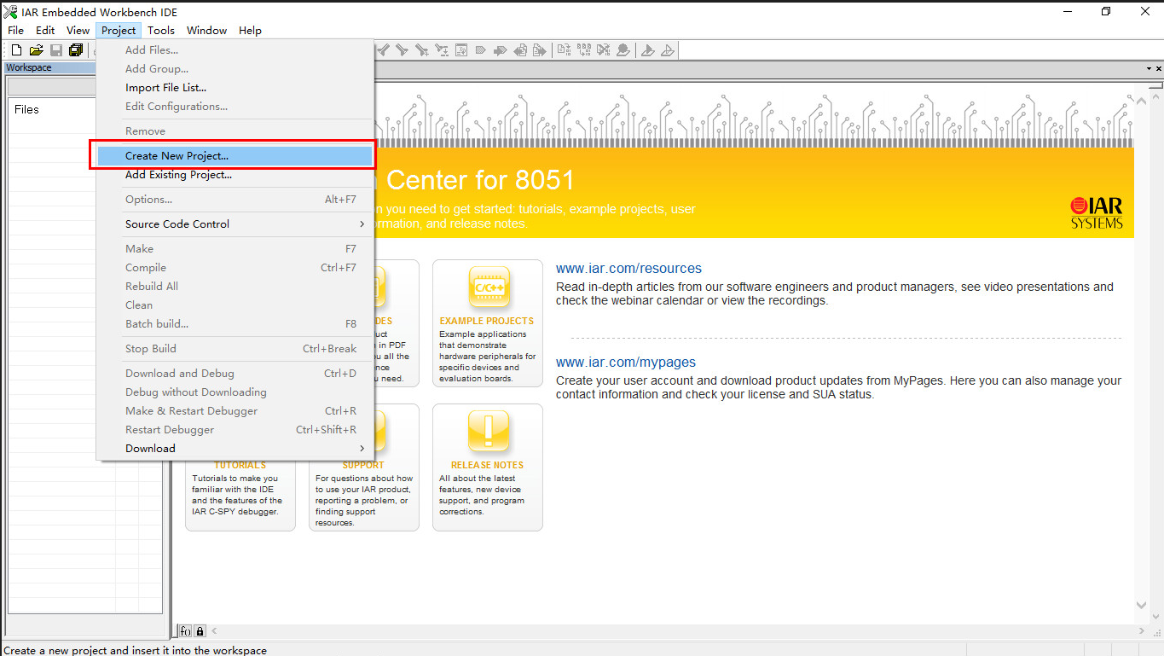This screenshot has height=656, width=1164.
Task: Open the workspace configuration dropdown
Action: coord(51,87)
